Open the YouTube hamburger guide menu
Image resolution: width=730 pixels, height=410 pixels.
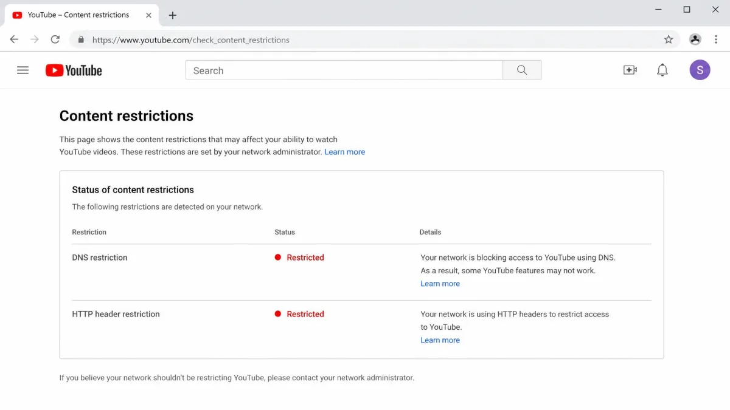[x=23, y=70]
